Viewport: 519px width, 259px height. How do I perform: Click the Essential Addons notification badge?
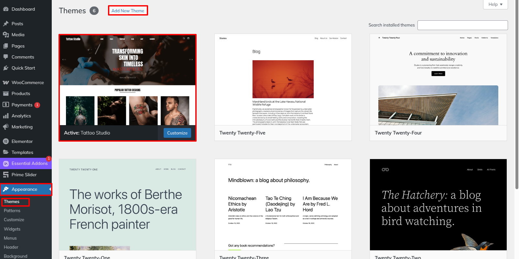coord(49,158)
